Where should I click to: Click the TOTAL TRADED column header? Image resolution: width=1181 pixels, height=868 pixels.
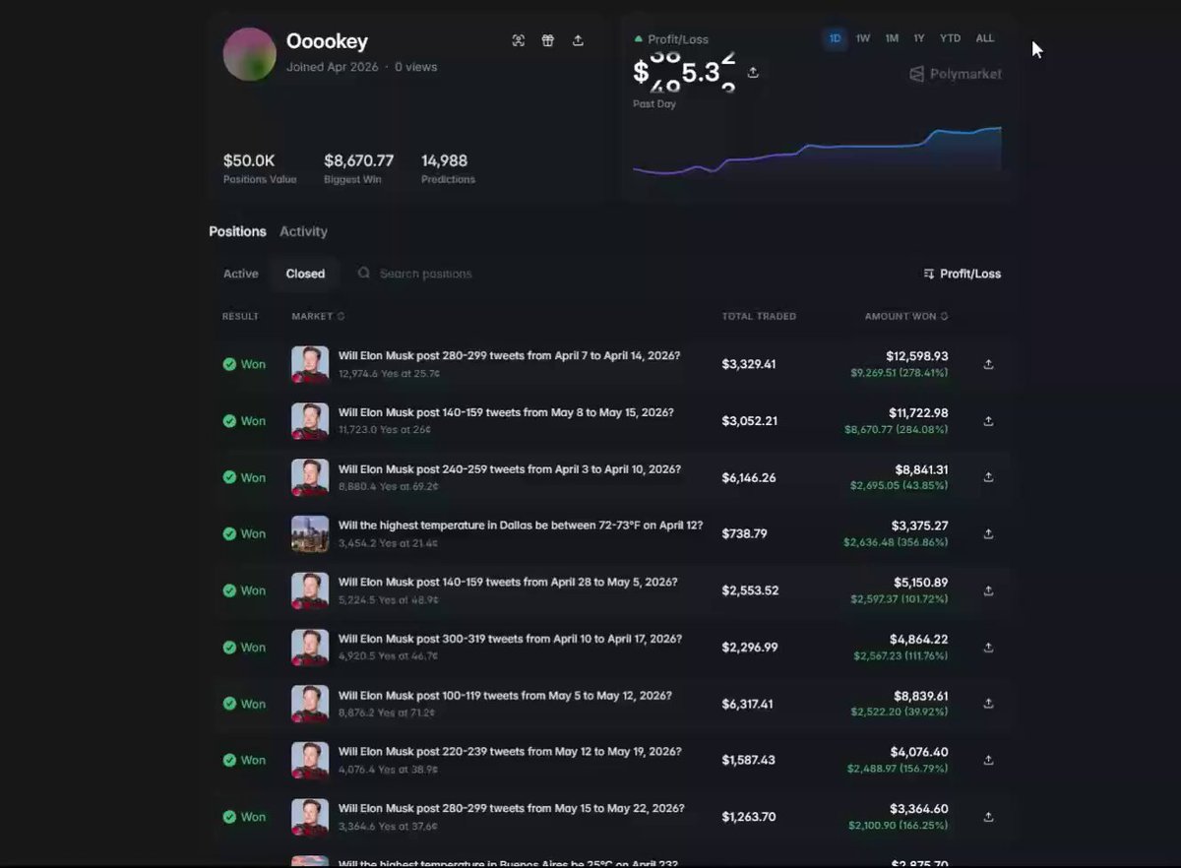point(759,316)
